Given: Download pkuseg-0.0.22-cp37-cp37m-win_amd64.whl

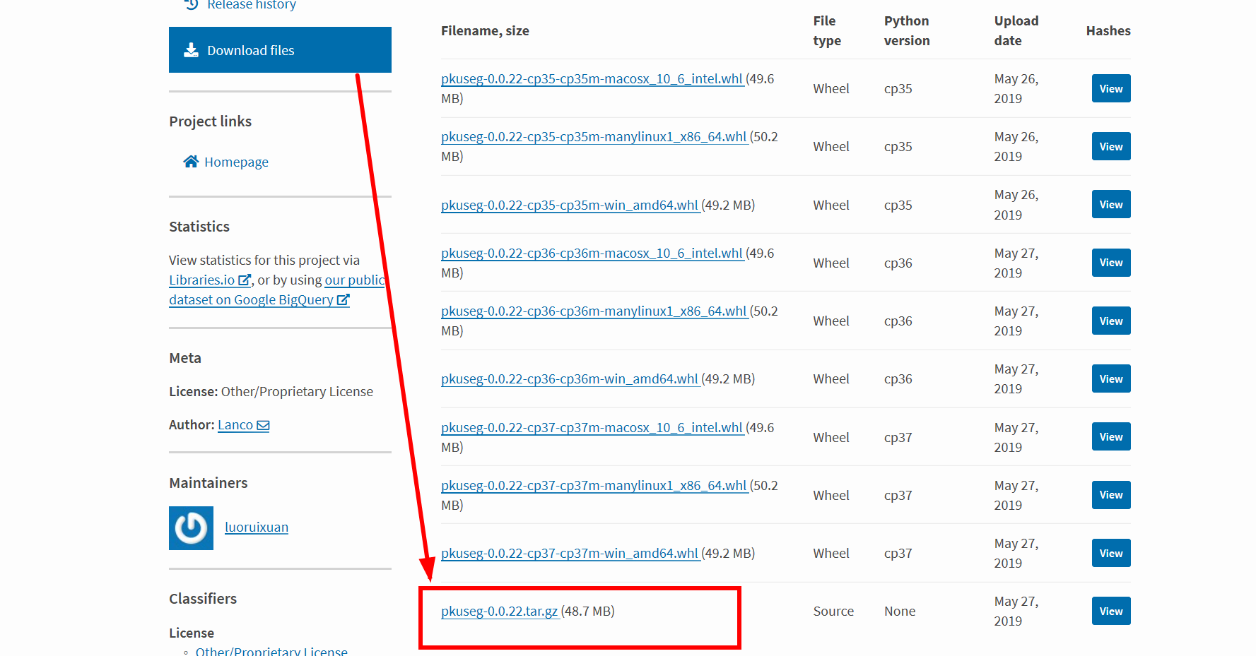Looking at the screenshot, I should pyautogui.click(x=570, y=553).
